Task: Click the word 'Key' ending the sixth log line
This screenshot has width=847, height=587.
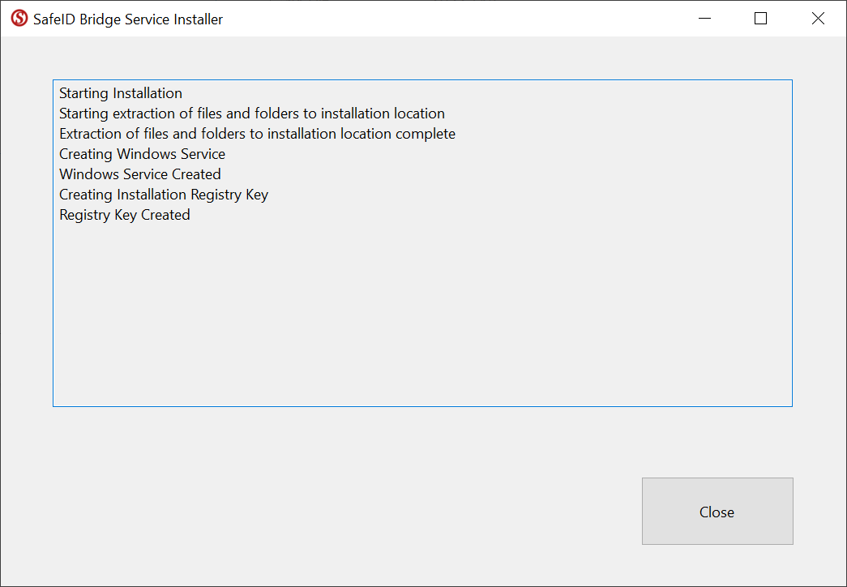Action: click(x=257, y=195)
